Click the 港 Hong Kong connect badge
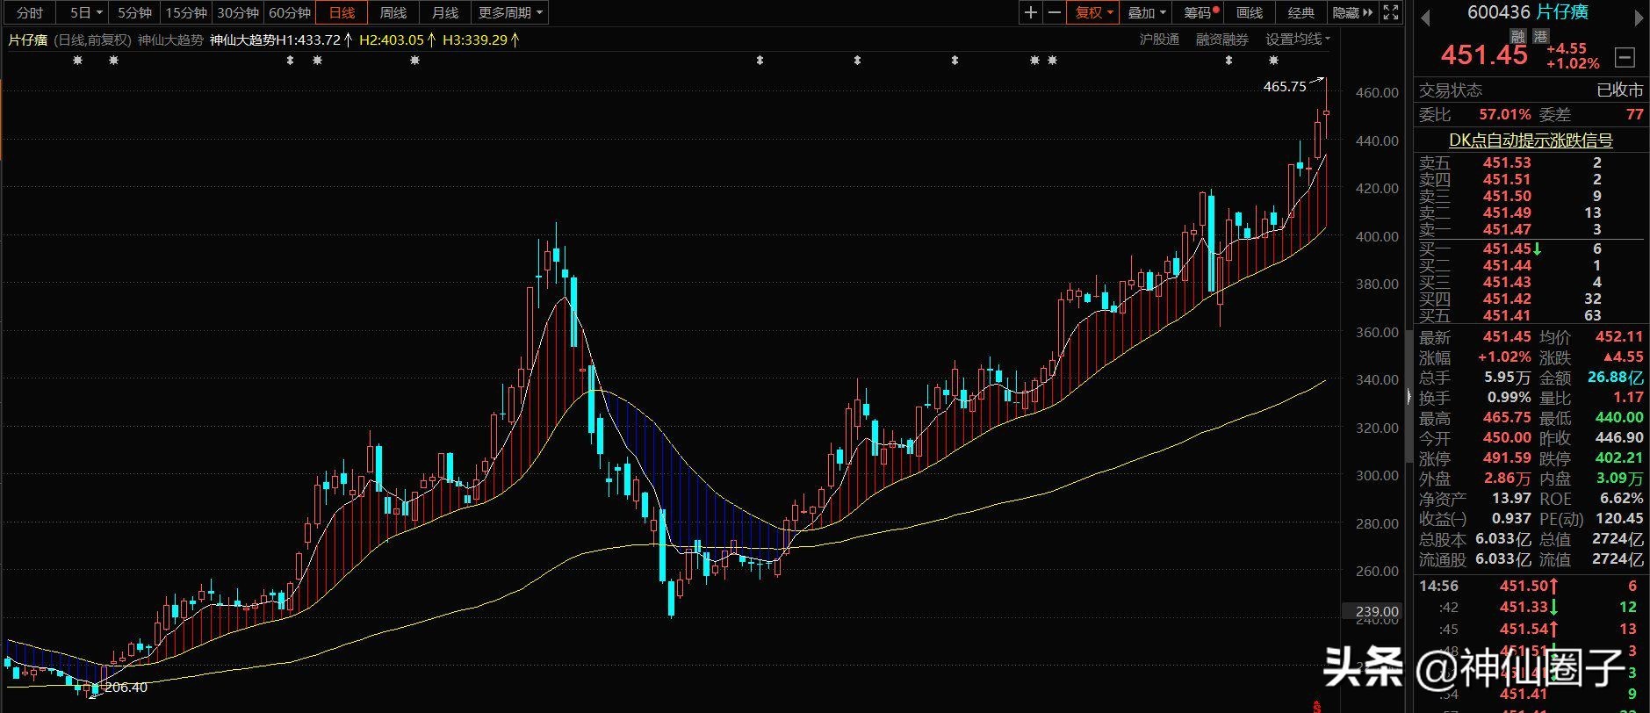Image resolution: width=1650 pixels, height=713 pixels. click(1541, 36)
